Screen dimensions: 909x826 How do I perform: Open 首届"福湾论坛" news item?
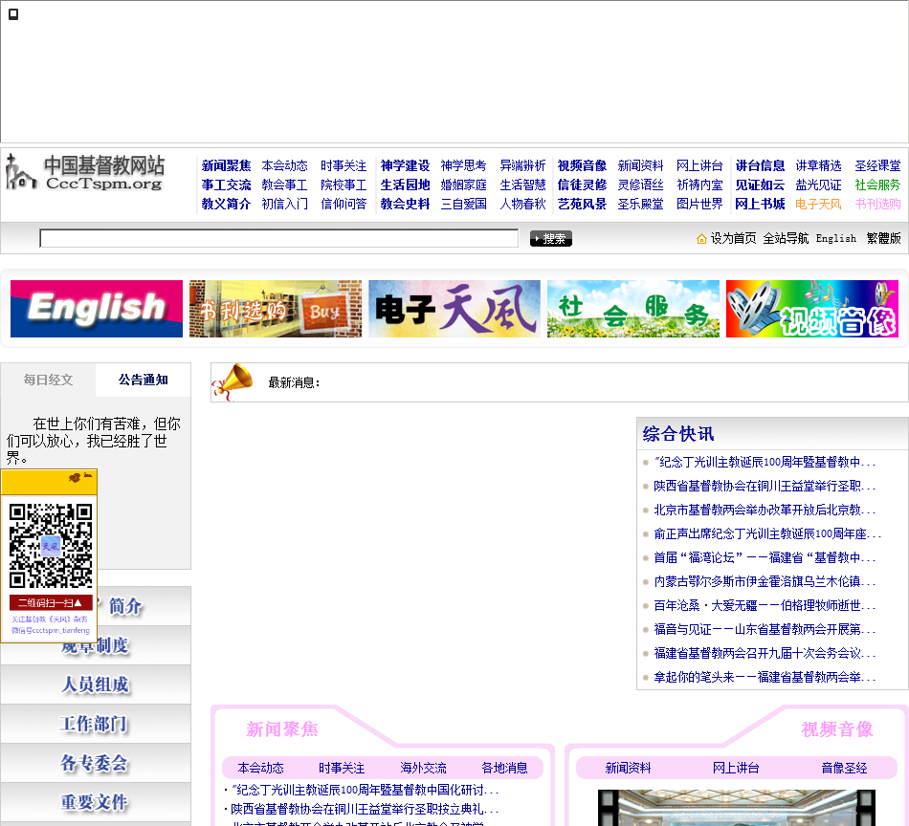click(x=765, y=557)
